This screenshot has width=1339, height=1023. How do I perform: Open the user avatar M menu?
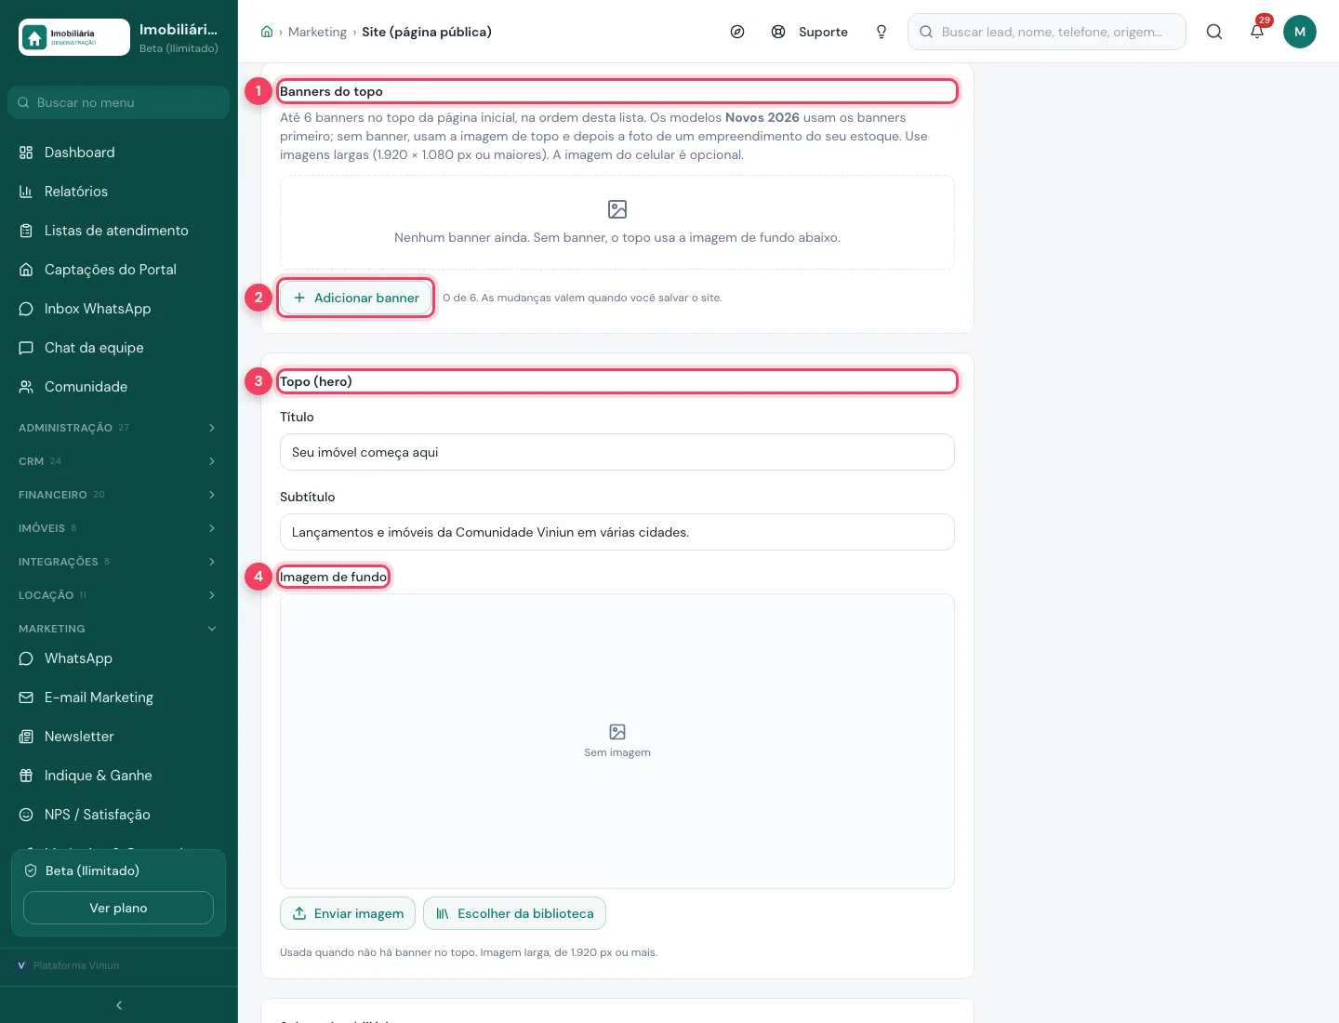[1300, 32]
